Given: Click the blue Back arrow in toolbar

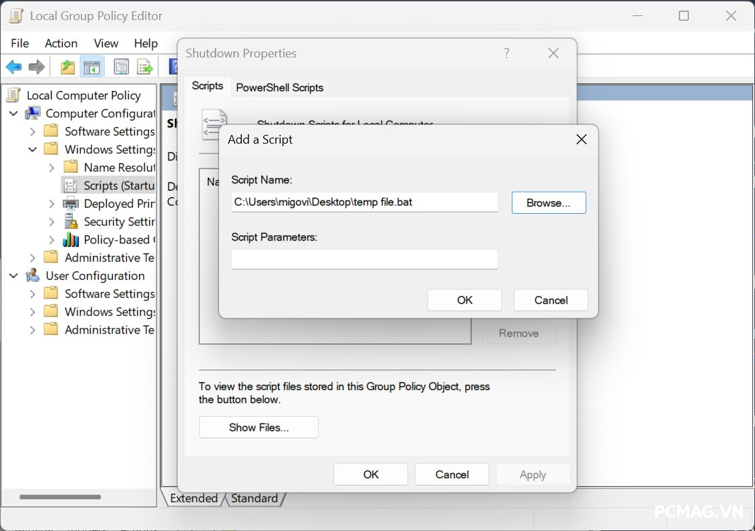Looking at the screenshot, I should (x=14, y=67).
